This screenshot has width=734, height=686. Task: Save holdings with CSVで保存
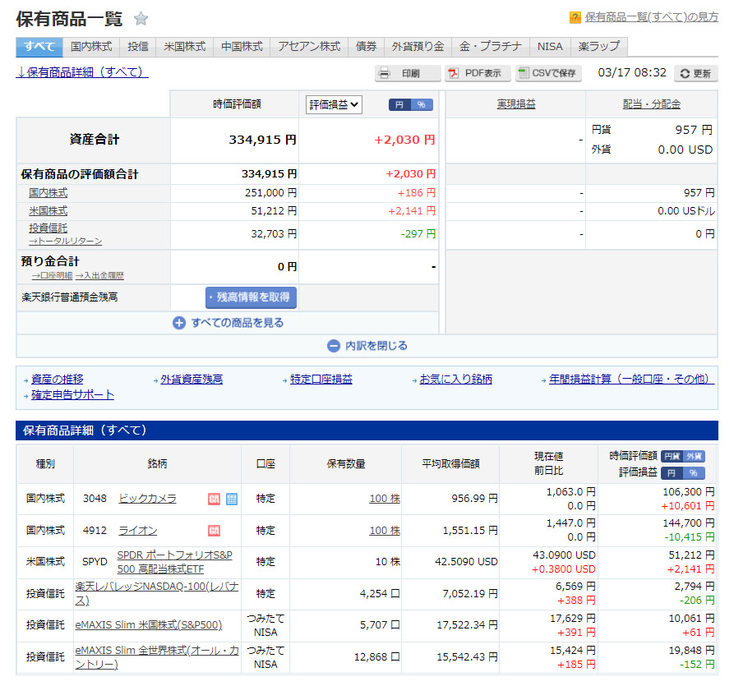[548, 73]
